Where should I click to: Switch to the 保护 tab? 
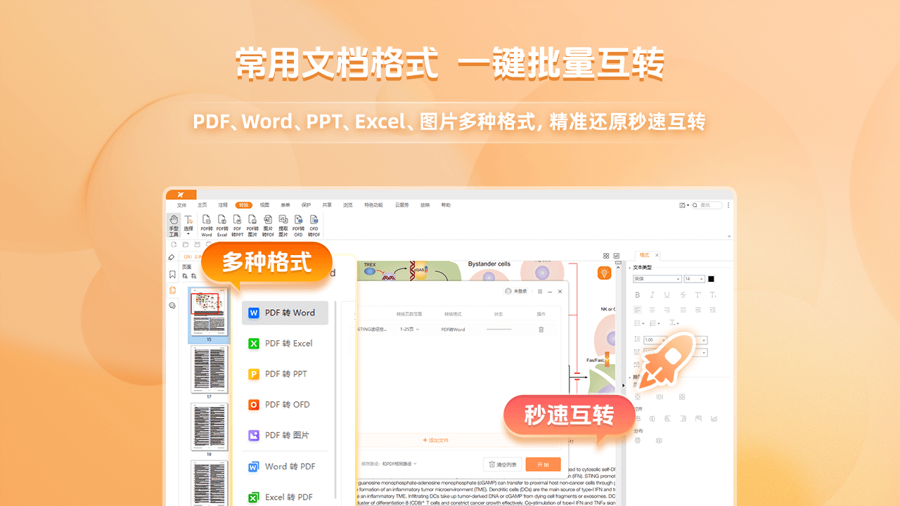click(x=306, y=205)
